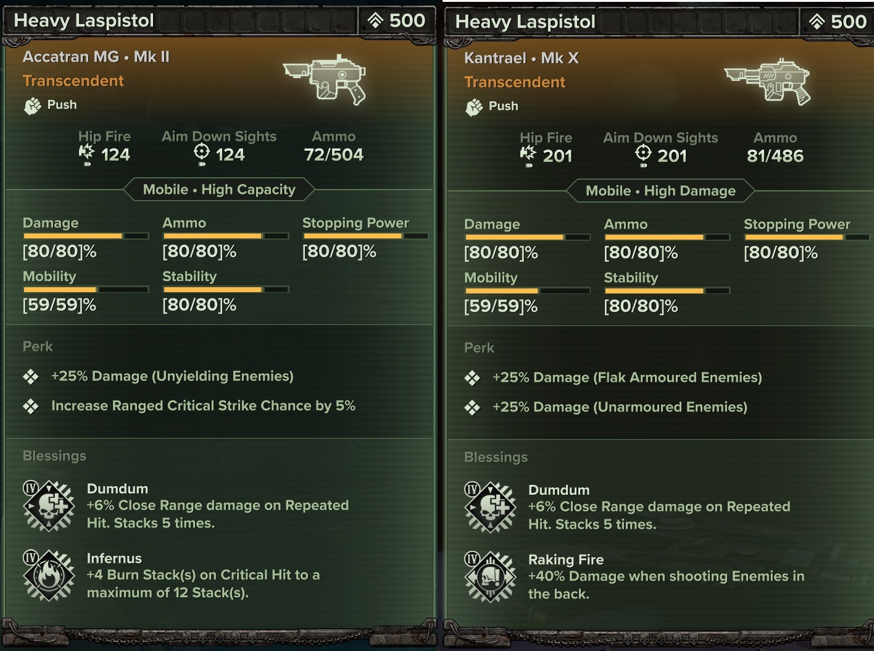Screen dimensions: 874x651
Task: Click the Kantrael Mk X pistol image
Action: tap(767, 82)
